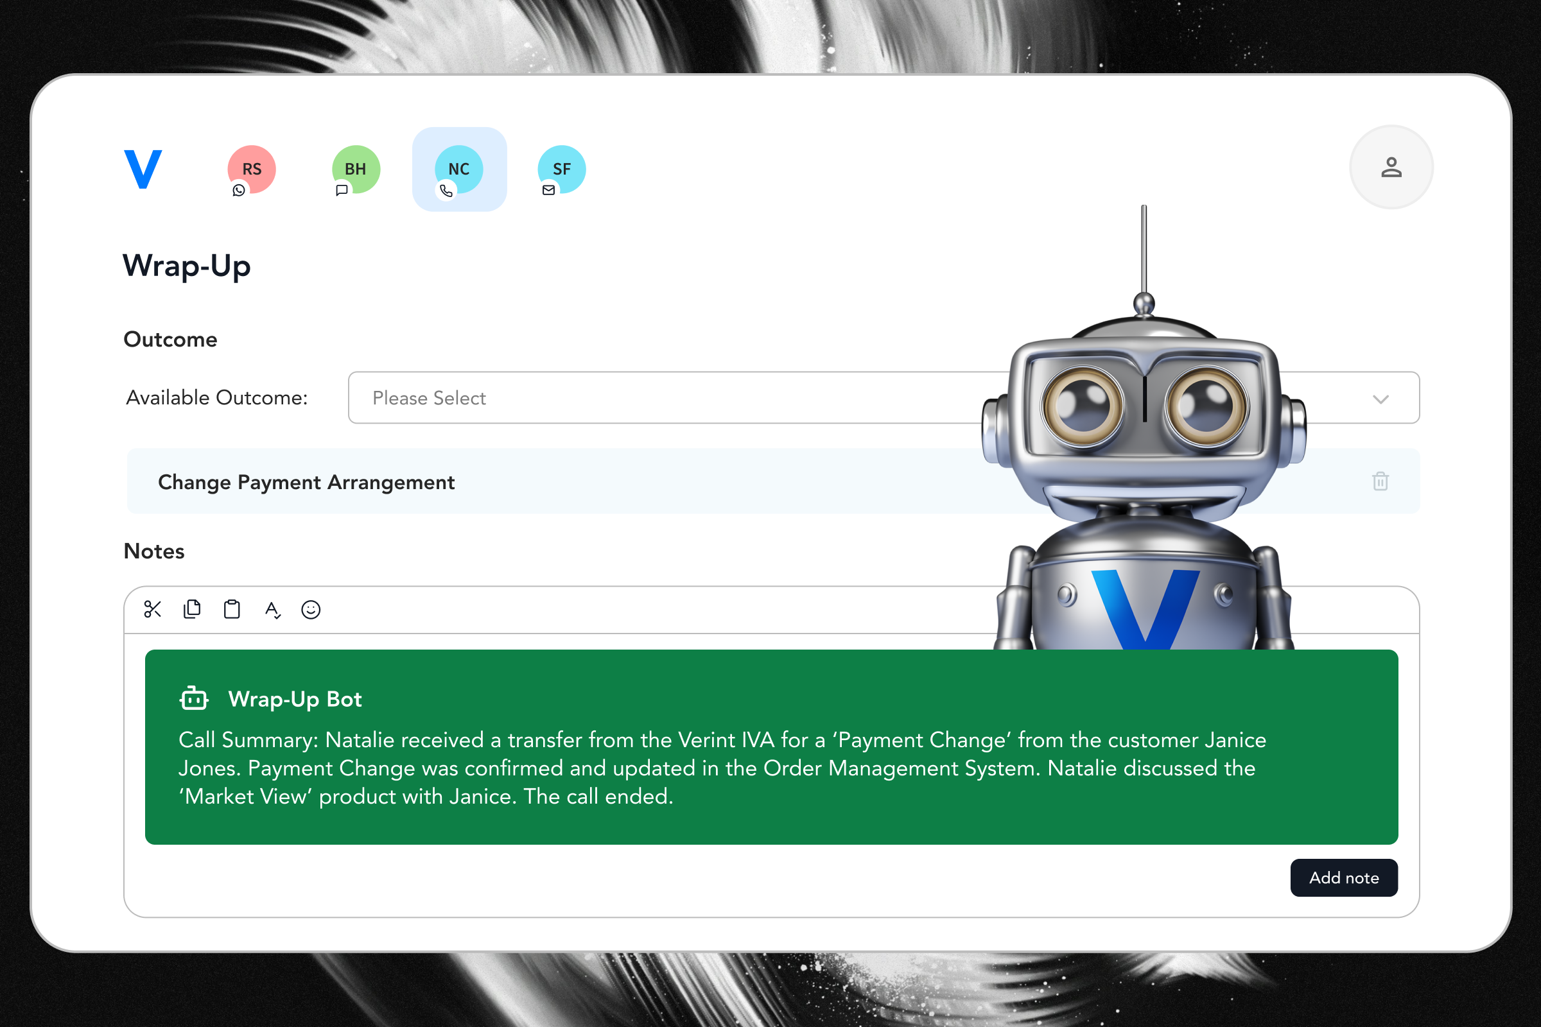Viewport: 1541px width, 1027px height.
Task: Click the blue V logo
Action: 143,169
